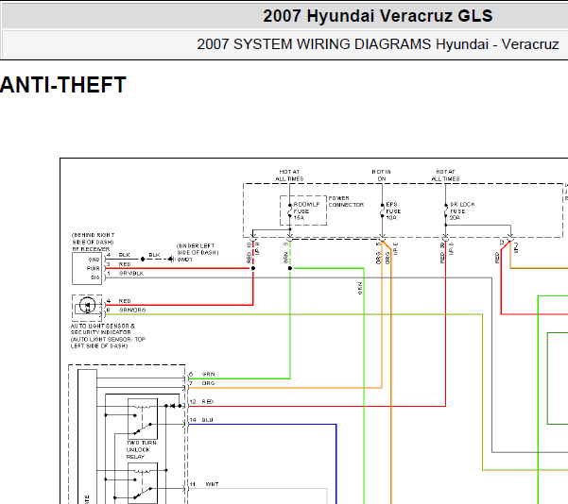Click the I/P-H connector label
This screenshot has height=504, width=568.
[258, 248]
